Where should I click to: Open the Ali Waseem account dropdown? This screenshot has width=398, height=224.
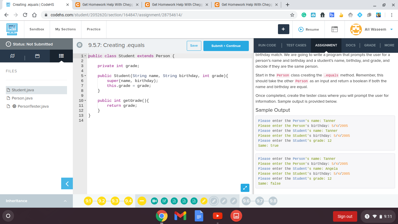[391, 29]
